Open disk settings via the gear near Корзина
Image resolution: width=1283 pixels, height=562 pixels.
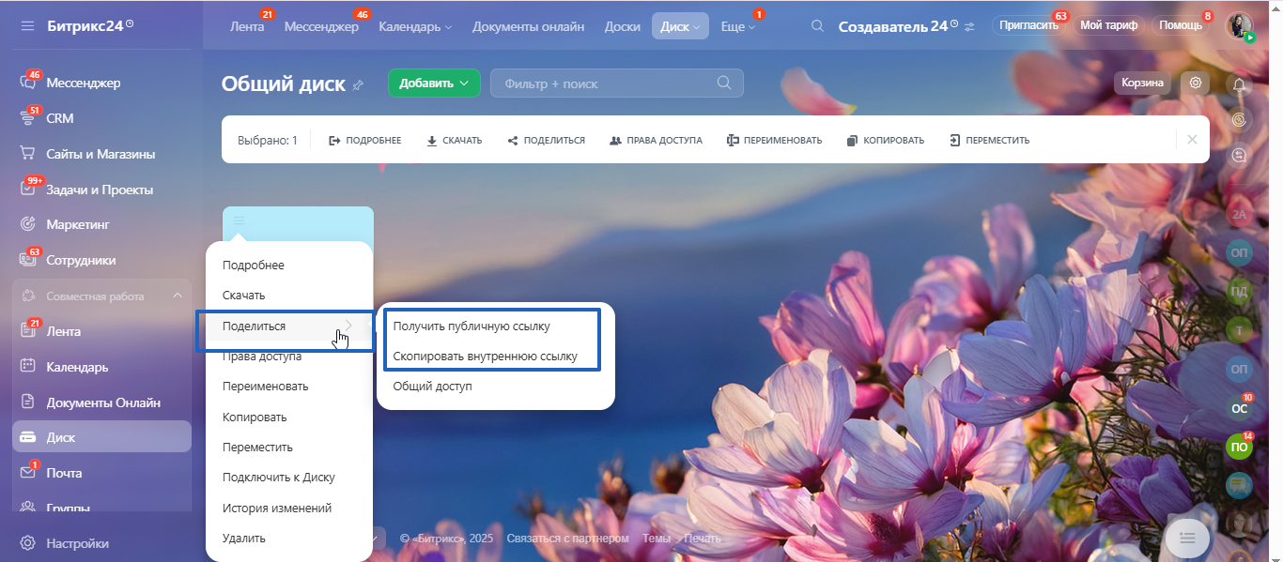[1196, 83]
